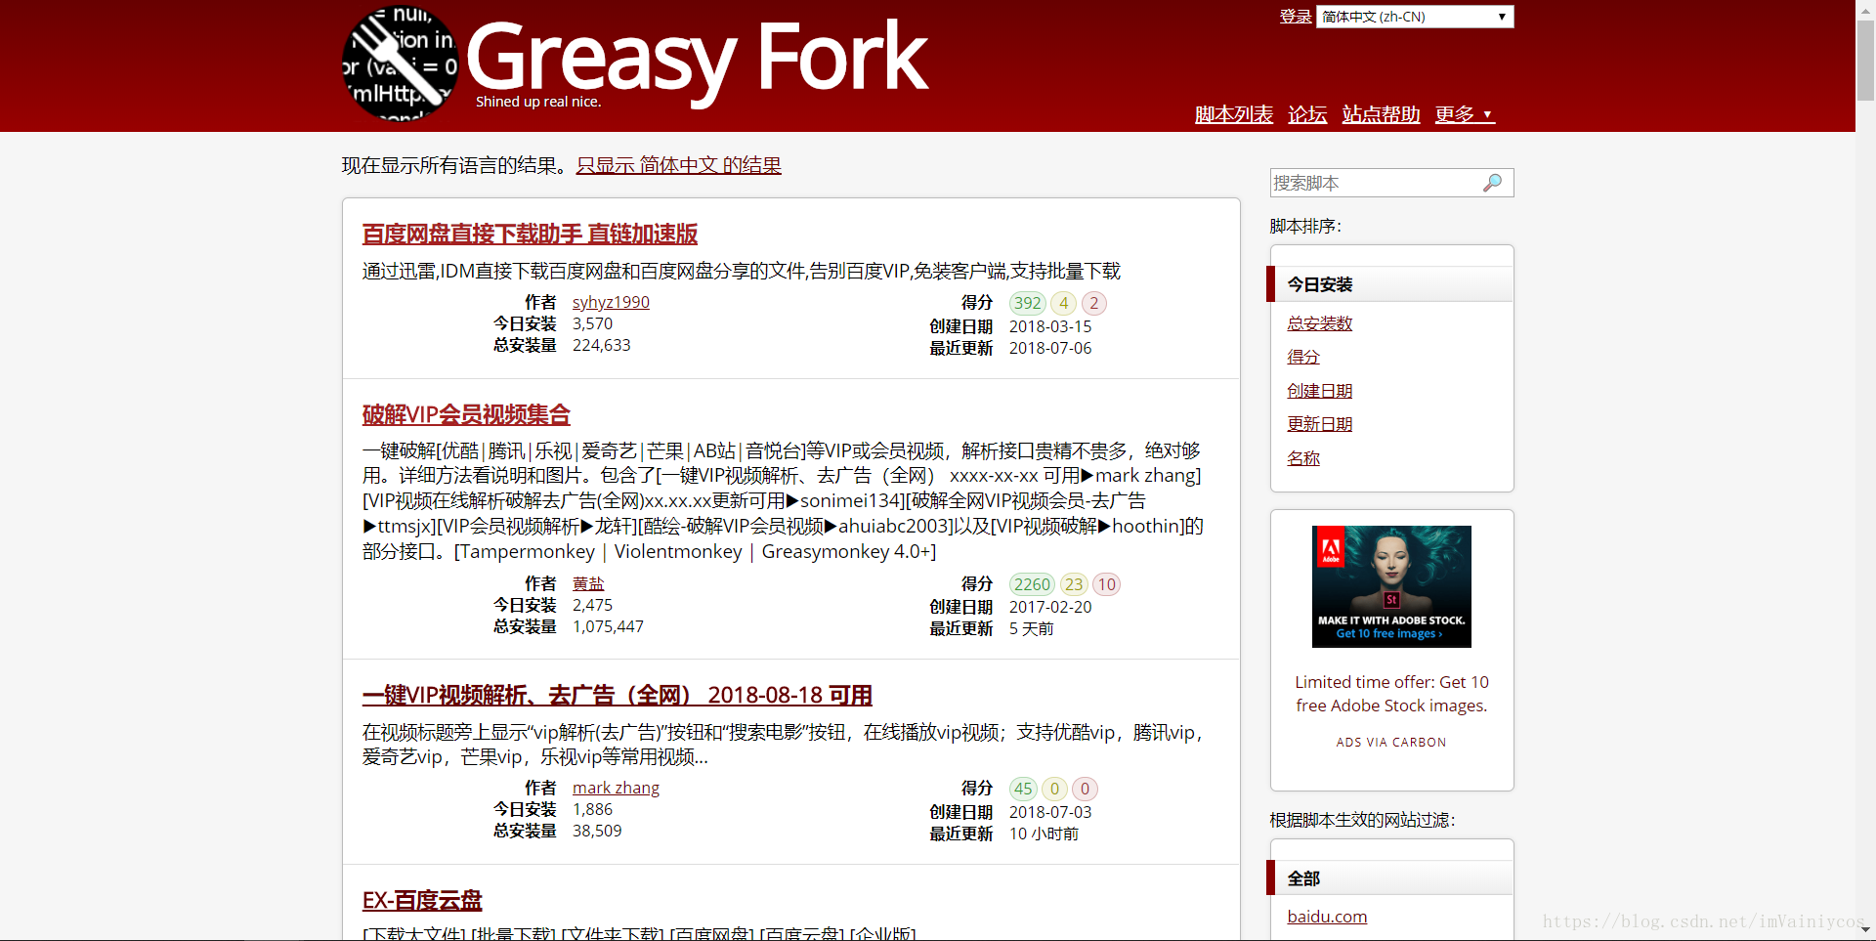View author syhyz1990 profile

(611, 302)
